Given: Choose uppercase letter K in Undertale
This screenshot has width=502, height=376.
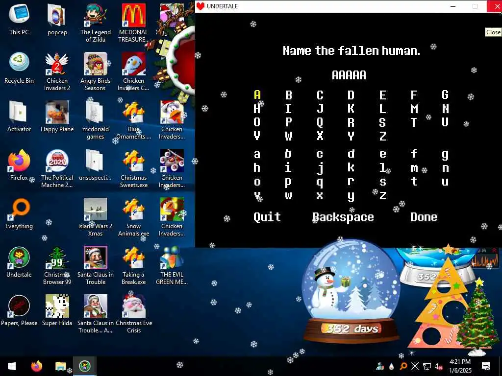Looking at the screenshot, I should [351, 108].
